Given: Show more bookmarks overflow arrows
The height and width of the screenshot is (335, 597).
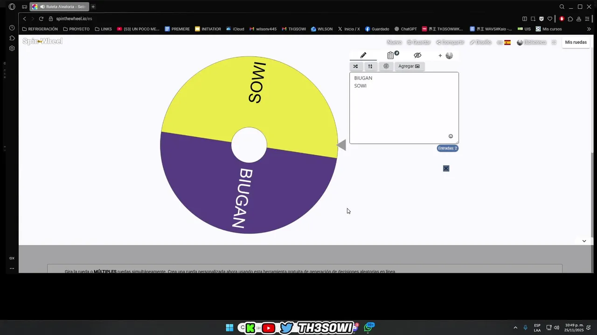Looking at the screenshot, I should (589, 29).
